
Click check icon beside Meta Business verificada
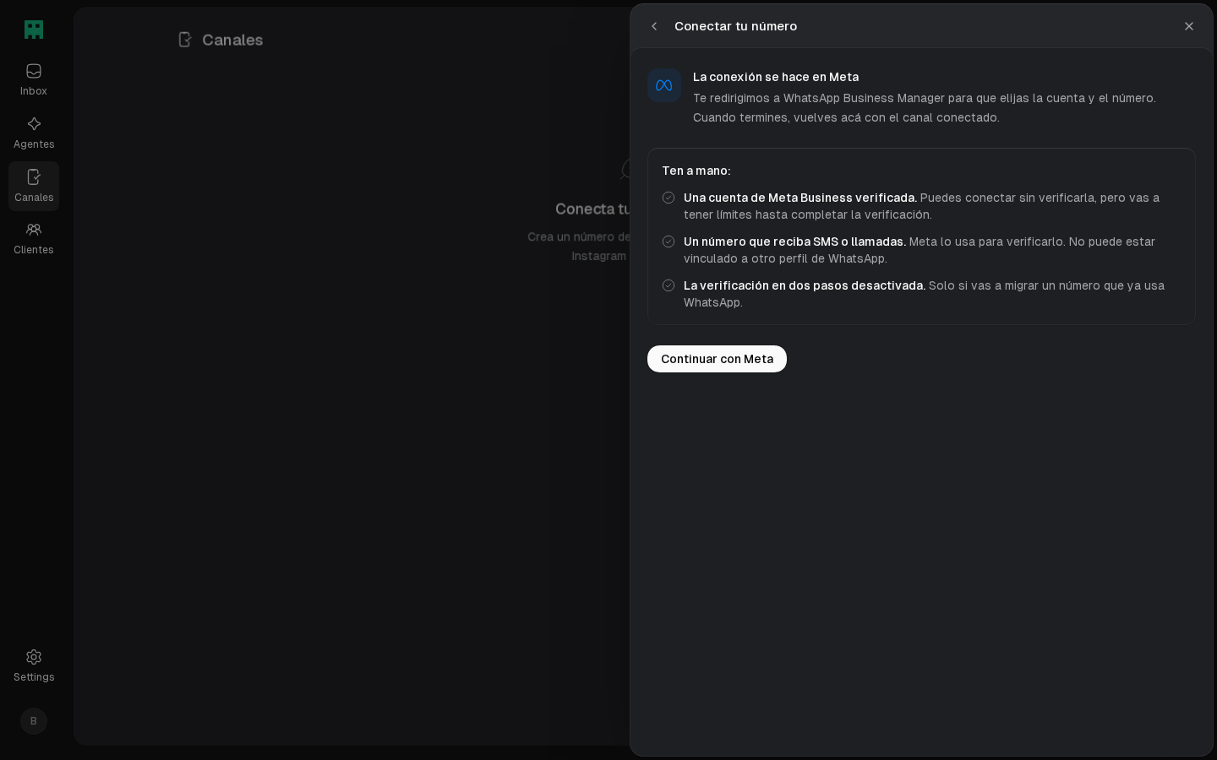click(669, 198)
